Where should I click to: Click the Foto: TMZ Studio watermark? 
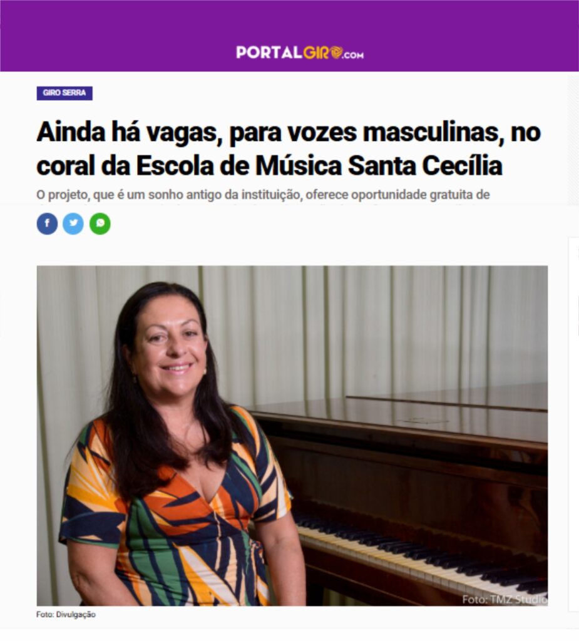click(x=505, y=599)
